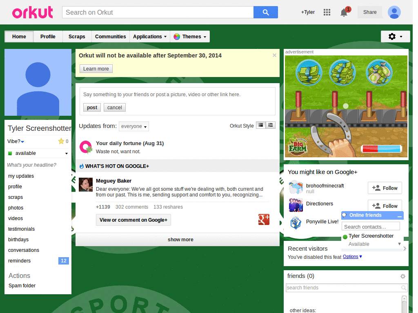Dismiss the Orkut shutdown notice
This screenshot has height=313, width=418.
pos(274,55)
